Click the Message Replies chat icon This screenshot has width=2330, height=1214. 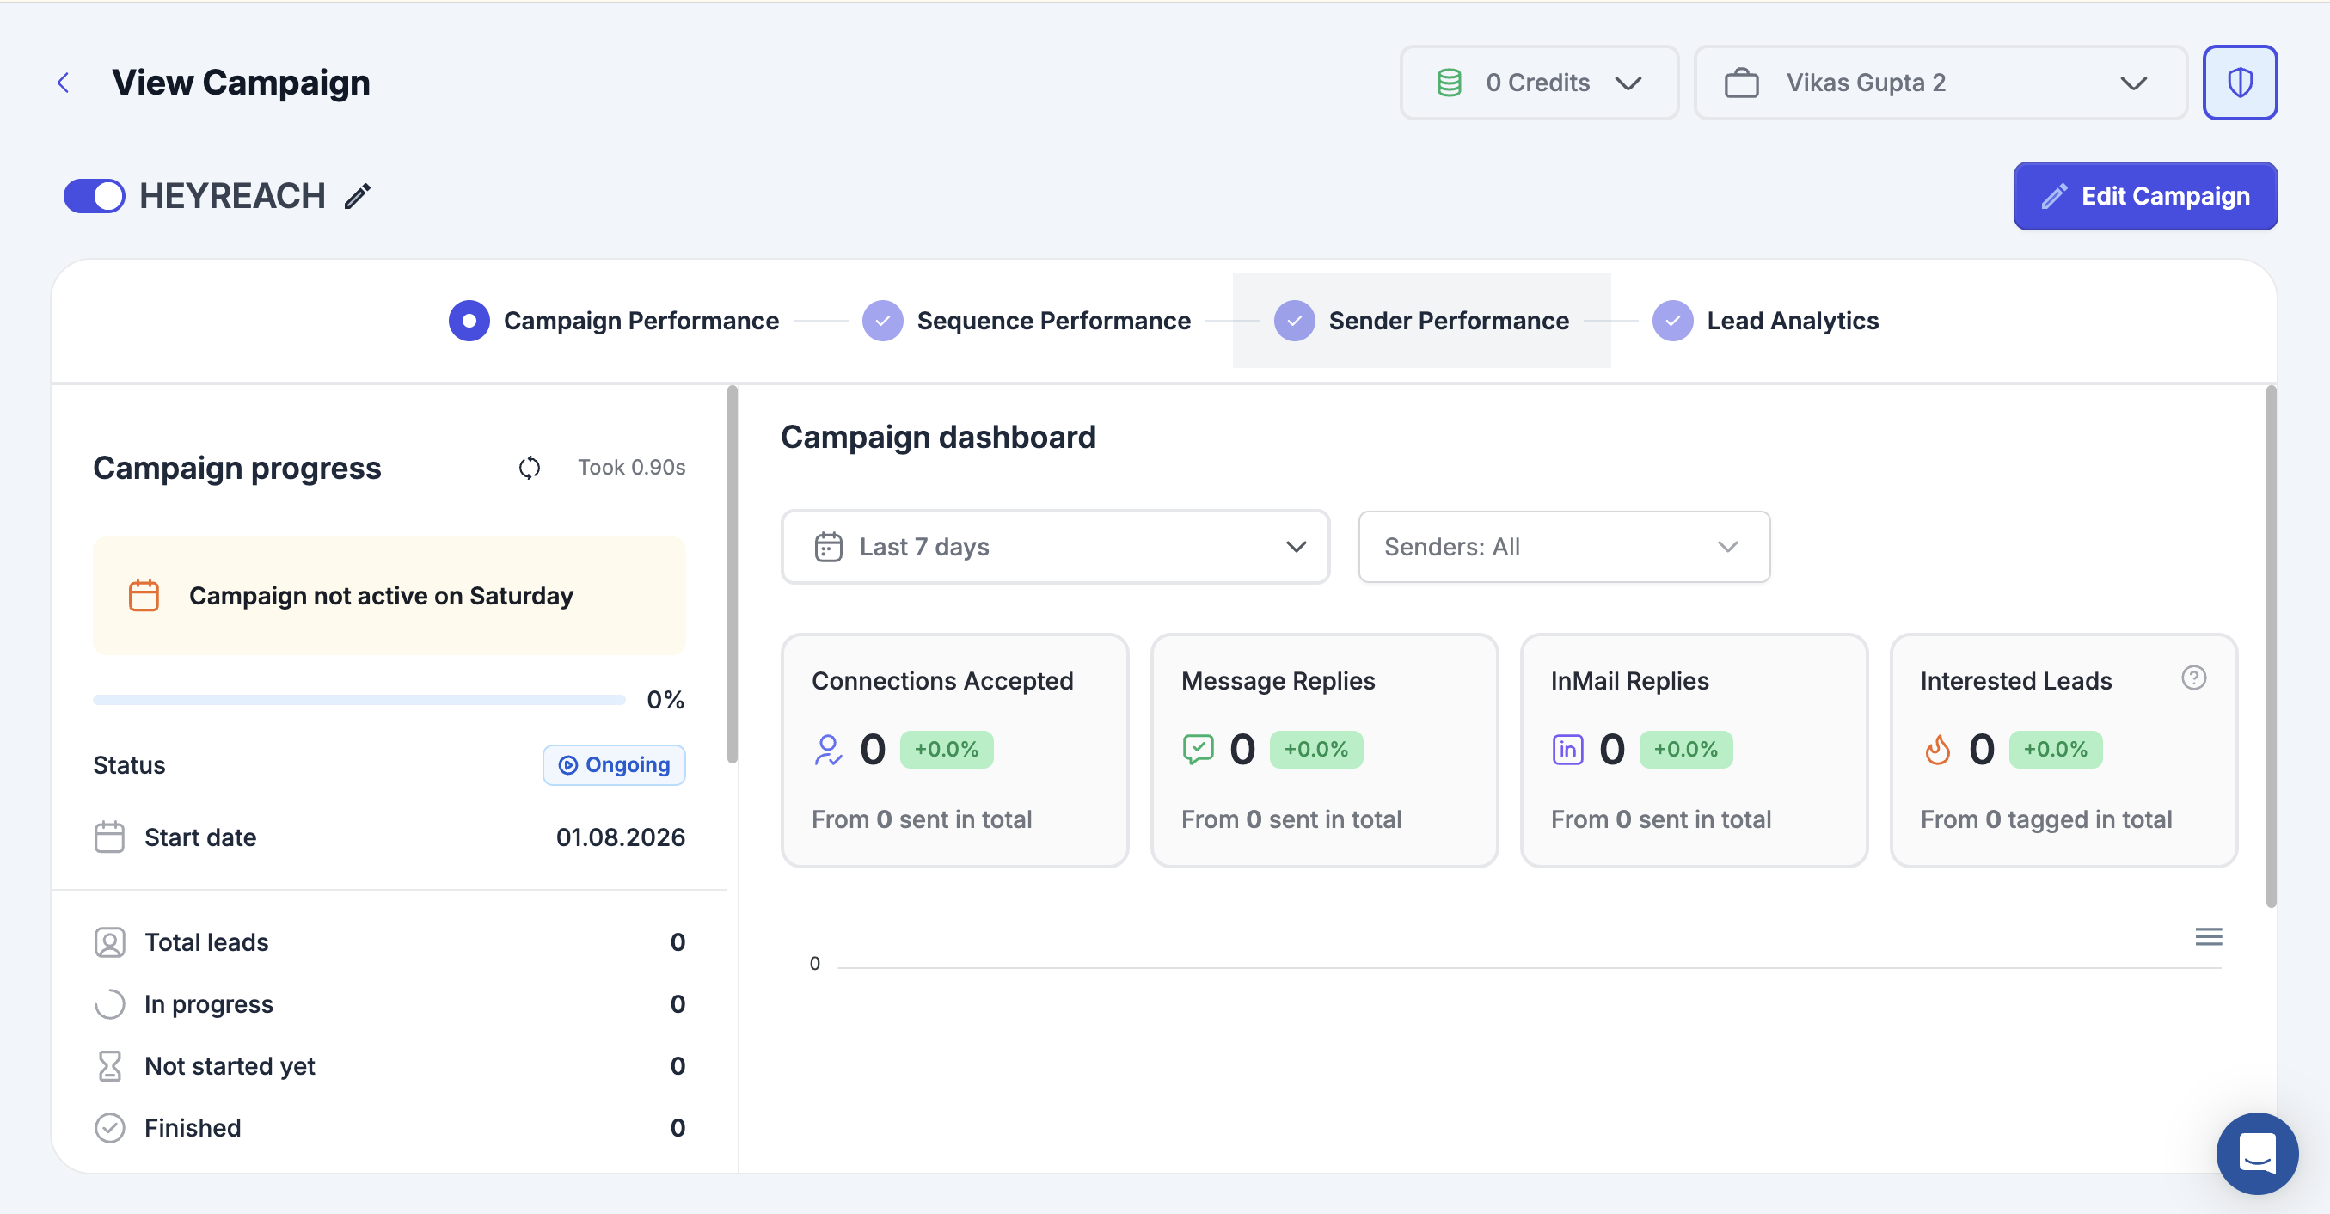(1198, 750)
